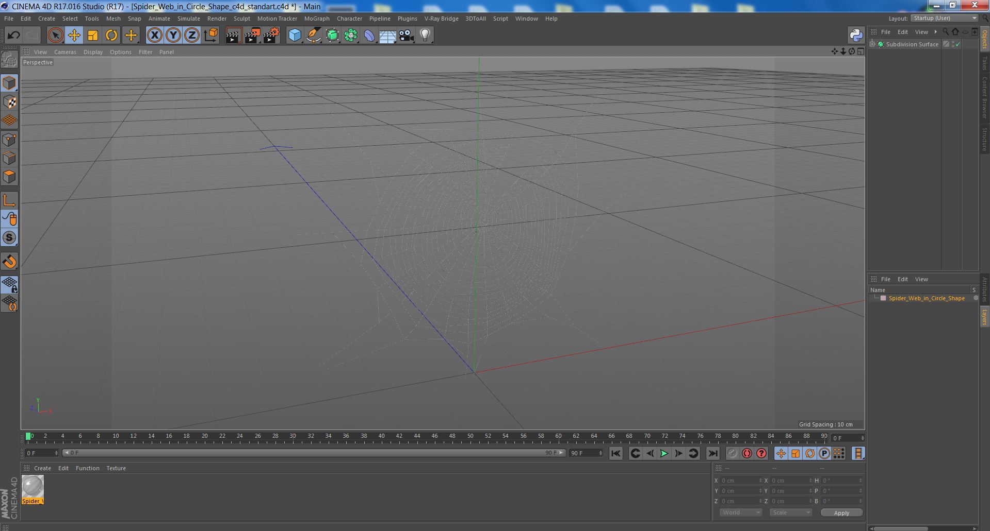Add a Cube primitive object
Viewport: 990px width, 531px height.
[x=295, y=36]
